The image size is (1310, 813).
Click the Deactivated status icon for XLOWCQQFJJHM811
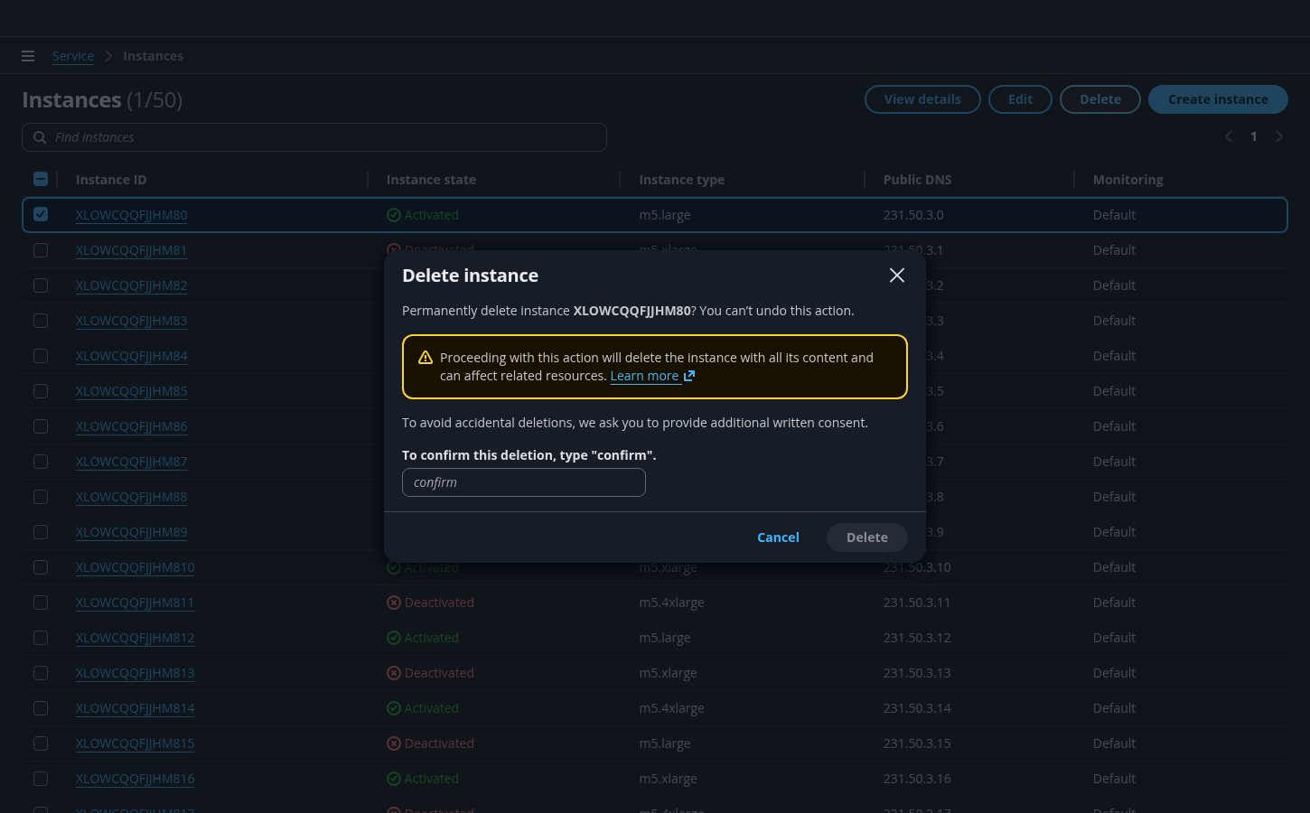click(394, 603)
